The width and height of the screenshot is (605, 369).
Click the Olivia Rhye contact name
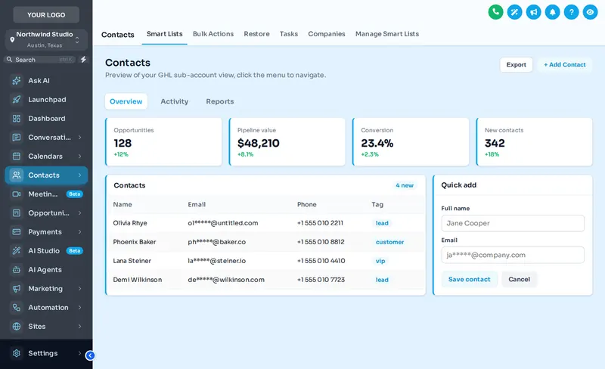tap(130, 223)
